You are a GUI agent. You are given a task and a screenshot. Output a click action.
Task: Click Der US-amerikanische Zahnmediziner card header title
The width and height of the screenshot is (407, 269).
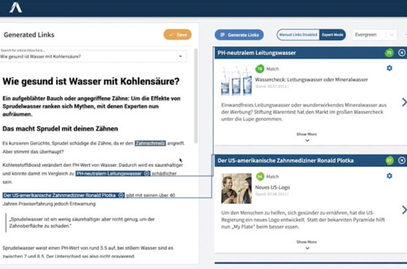285,161
